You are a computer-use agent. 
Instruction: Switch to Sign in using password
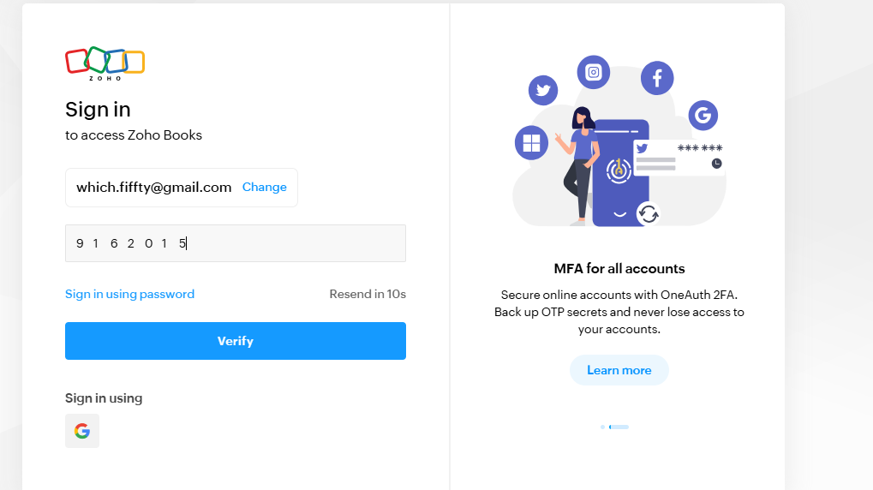[x=129, y=294]
